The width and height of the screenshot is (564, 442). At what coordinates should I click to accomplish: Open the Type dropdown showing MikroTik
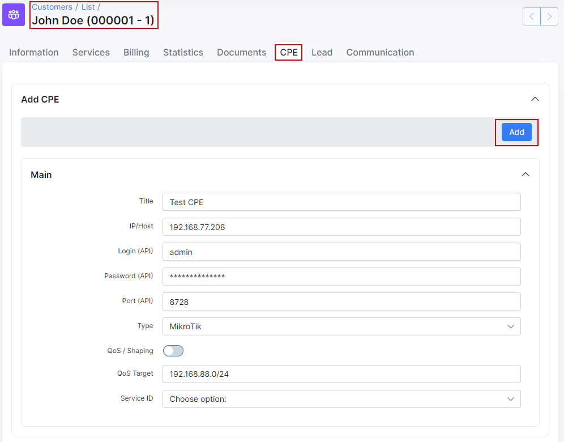pos(341,326)
